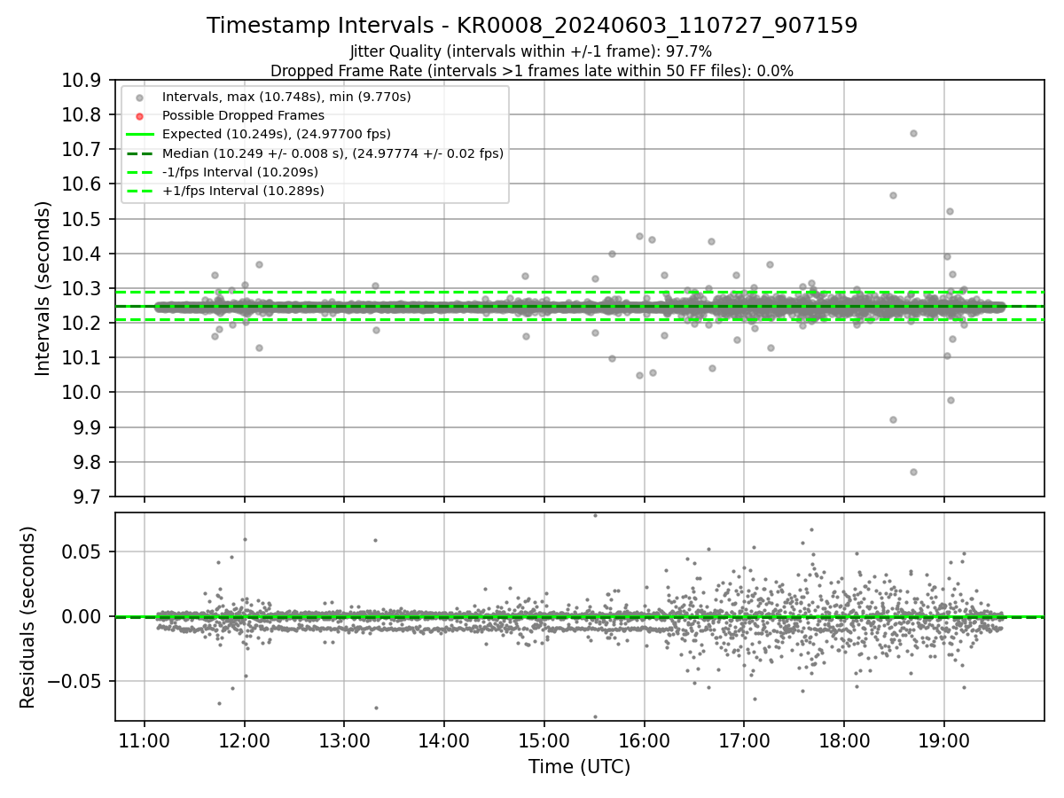The height and width of the screenshot is (798, 1064).
Task: Click the gray circle marker in the legend
Action: (x=139, y=97)
